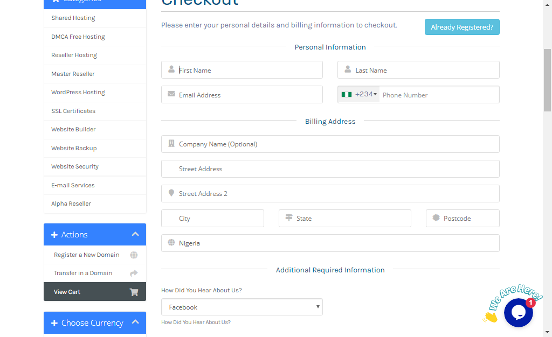Select Website Builder category
Screen dimensions: 552x337
click(x=95, y=130)
